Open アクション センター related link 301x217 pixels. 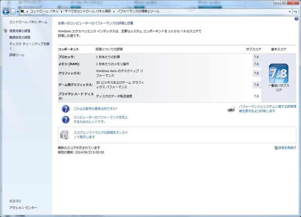click(x=23, y=208)
